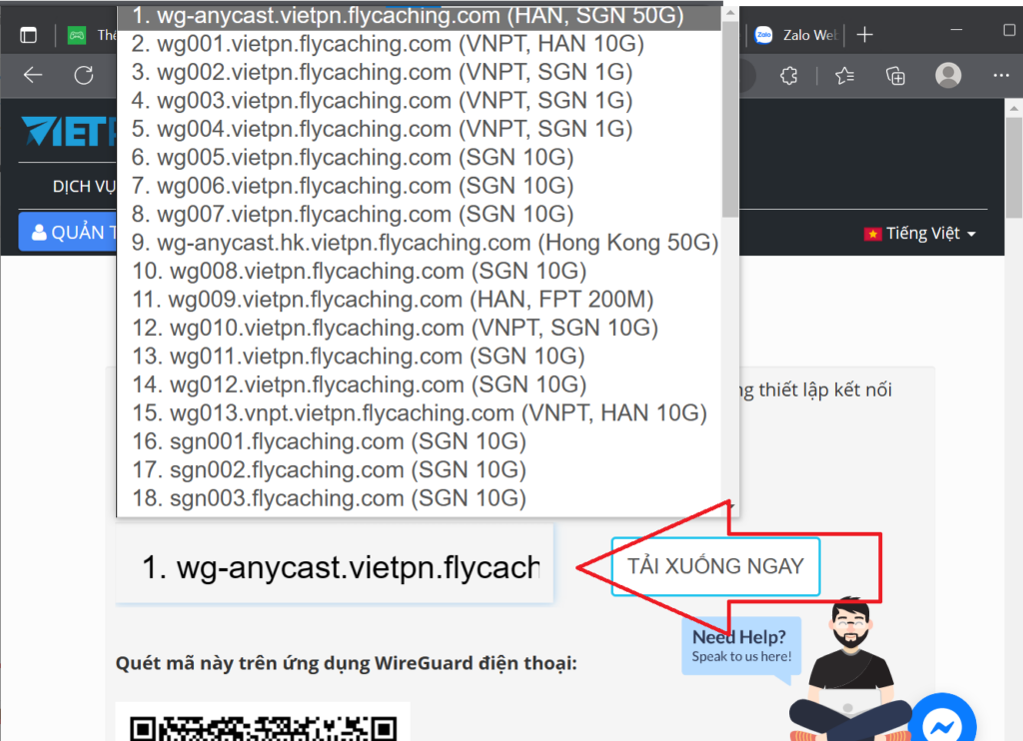The height and width of the screenshot is (741, 1023).
Task: Open the Settings and more ellipsis menu
Action: tap(1001, 76)
